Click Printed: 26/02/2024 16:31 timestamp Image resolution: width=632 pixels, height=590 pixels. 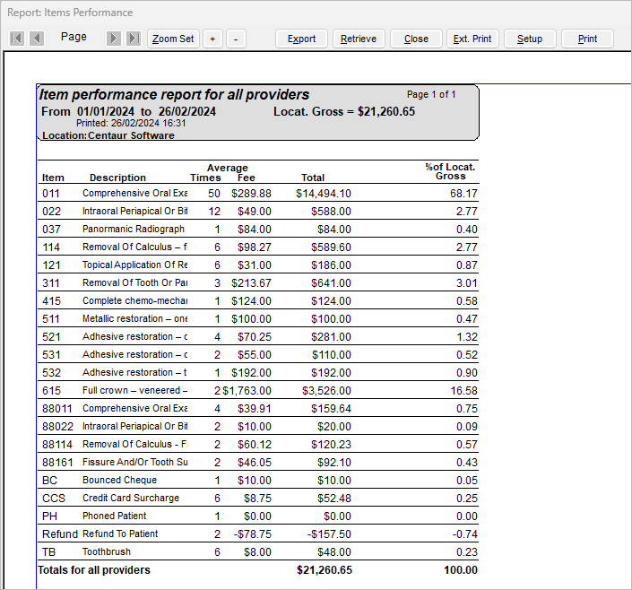pos(131,123)
